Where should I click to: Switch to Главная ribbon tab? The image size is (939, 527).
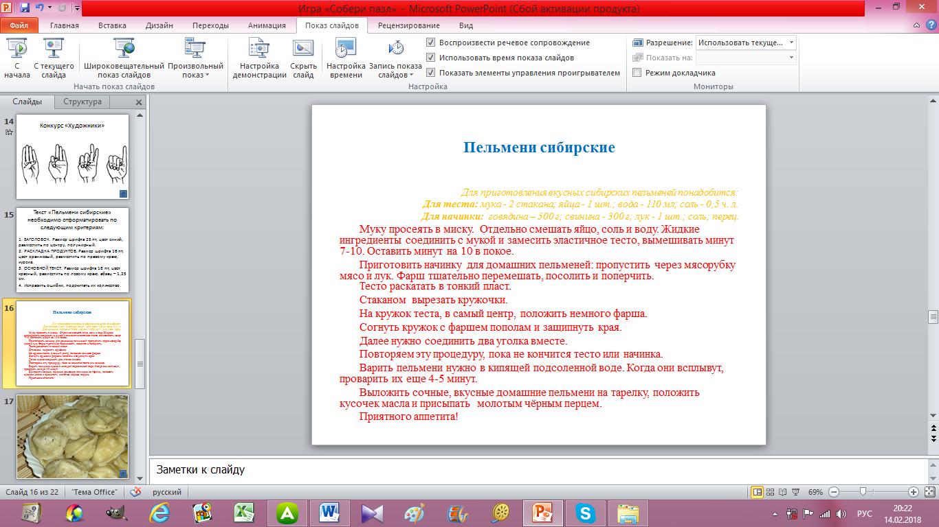(x=64, y=25)
